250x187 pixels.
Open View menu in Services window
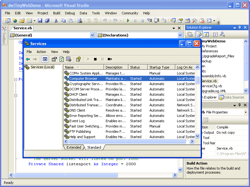(54, 52)
